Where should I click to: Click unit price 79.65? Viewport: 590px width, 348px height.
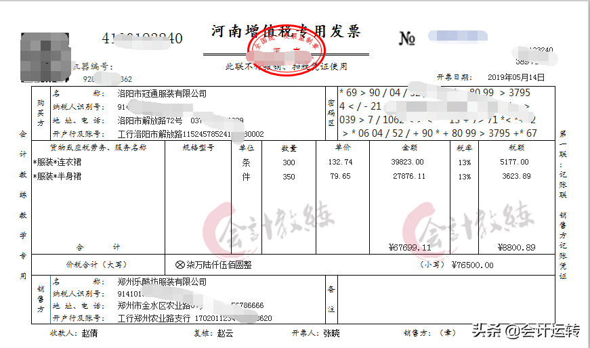[x=340, y=176]
